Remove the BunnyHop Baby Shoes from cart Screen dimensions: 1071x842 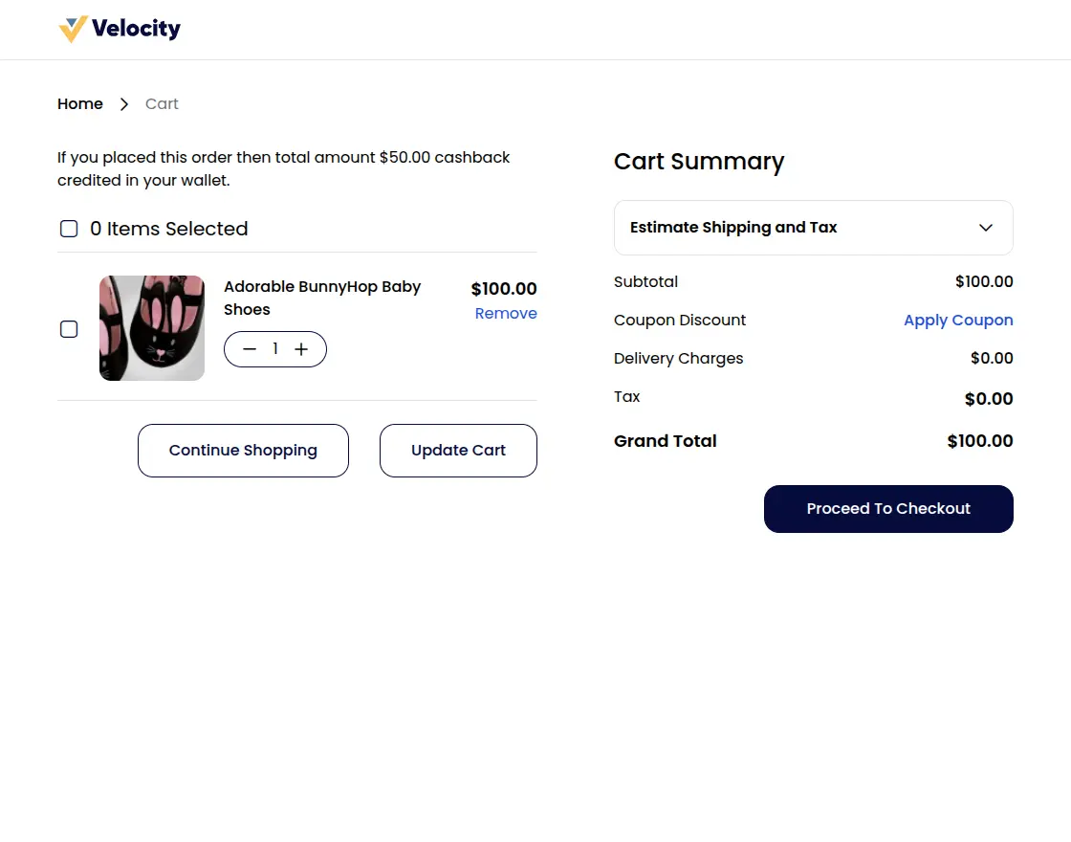pyautogui.click(x=506, y=313)
